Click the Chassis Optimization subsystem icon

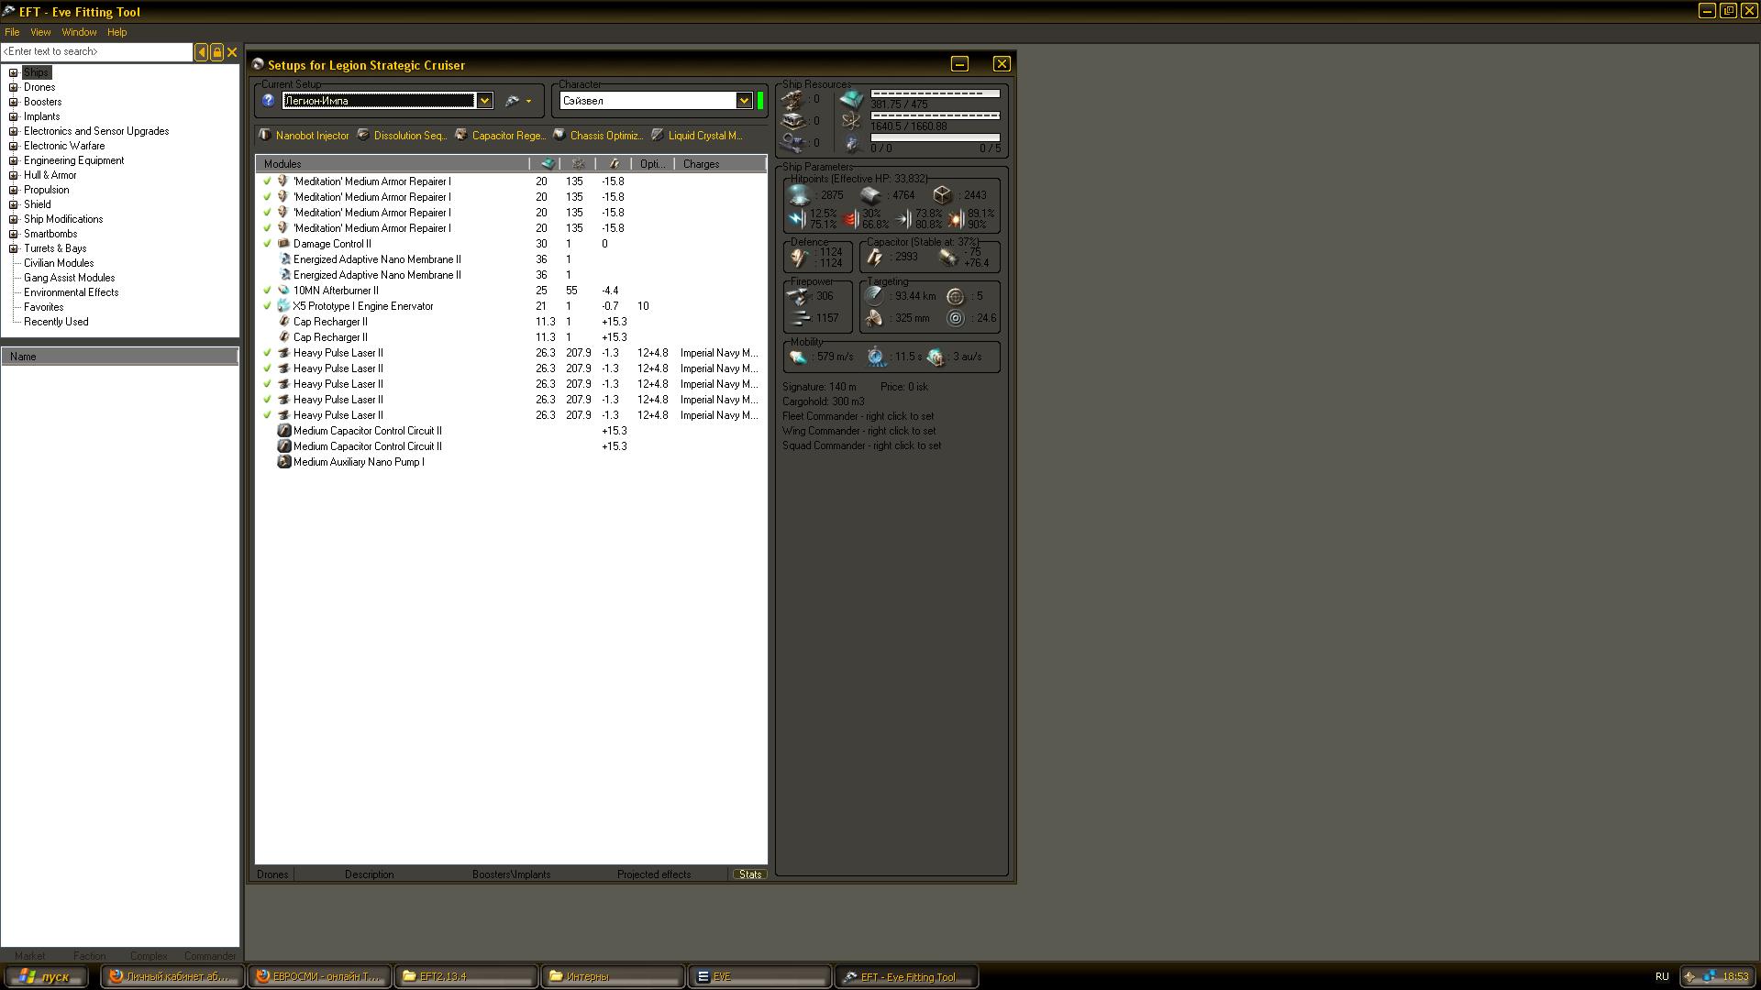coord(559,136)
